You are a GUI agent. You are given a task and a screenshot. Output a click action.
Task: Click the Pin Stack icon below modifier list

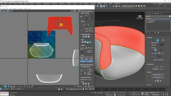click(x=147, y=33)
